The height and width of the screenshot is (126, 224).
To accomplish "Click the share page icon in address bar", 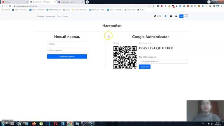I will 149,6.
